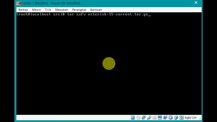Click the Centos 7 window title text

(51, 3)
